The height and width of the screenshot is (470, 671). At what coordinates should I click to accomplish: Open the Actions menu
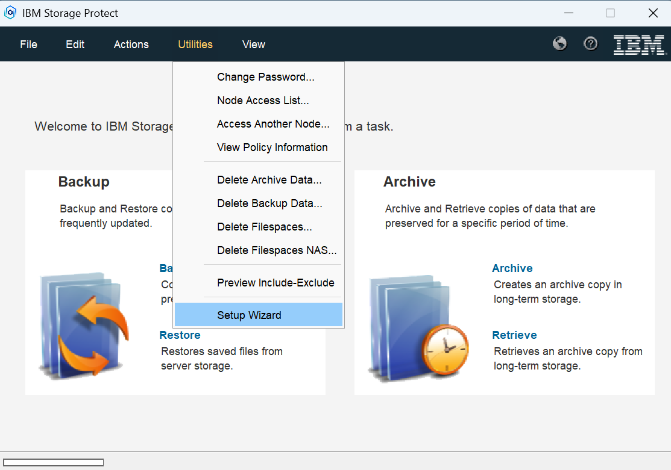(131, 45)
